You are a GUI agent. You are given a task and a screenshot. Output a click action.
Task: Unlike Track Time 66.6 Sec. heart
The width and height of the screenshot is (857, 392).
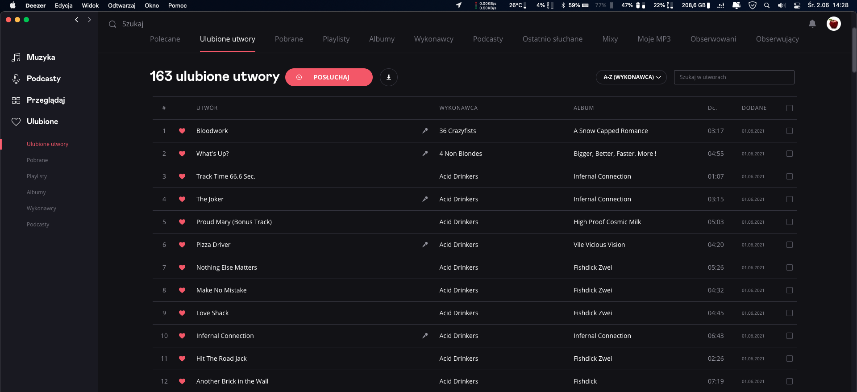[x=182, y=176]
